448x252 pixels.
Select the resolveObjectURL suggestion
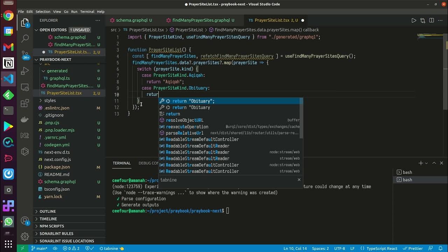pos(231,120)
